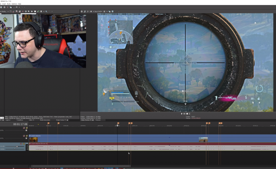
Task: Open media properties gear in Project Media toolbar
Action: click(x=26, y=11)
